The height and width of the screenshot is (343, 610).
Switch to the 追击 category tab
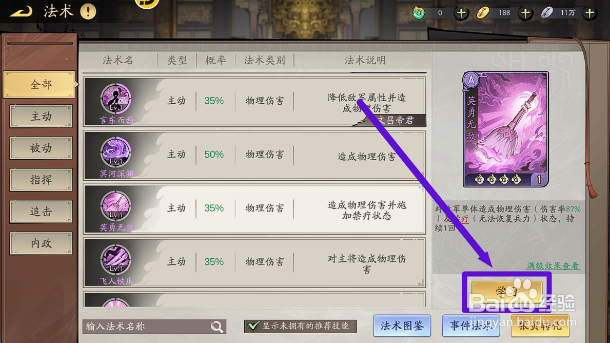[41, 212]
